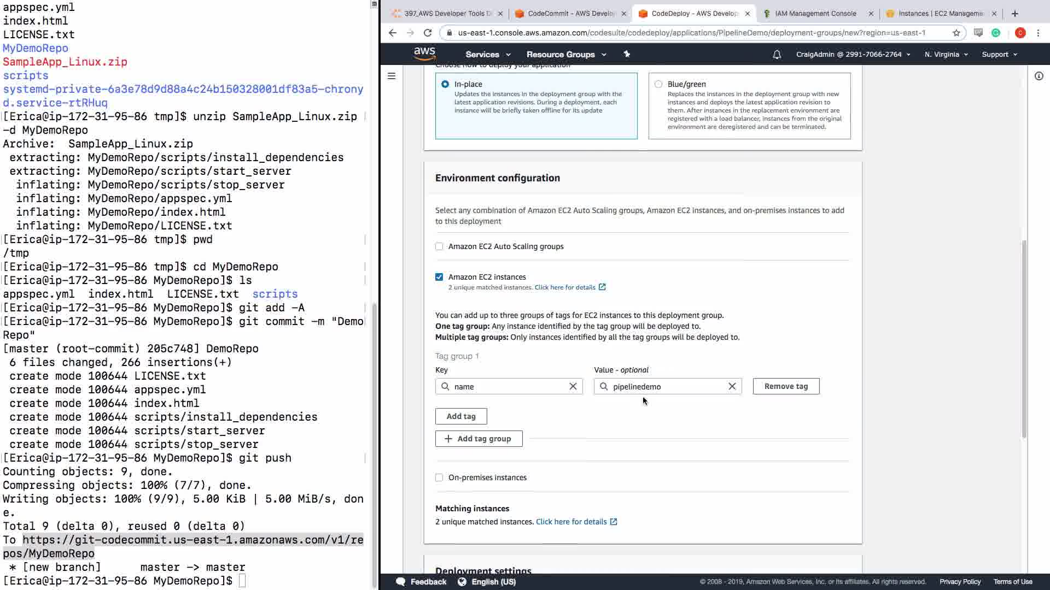Clear the pipelinedemo value with X icon
This screenshot has width=1050, height=590.
pyautogui.click(x=732, y=387)
